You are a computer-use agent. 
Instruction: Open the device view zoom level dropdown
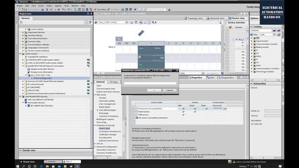pos(203,74)
